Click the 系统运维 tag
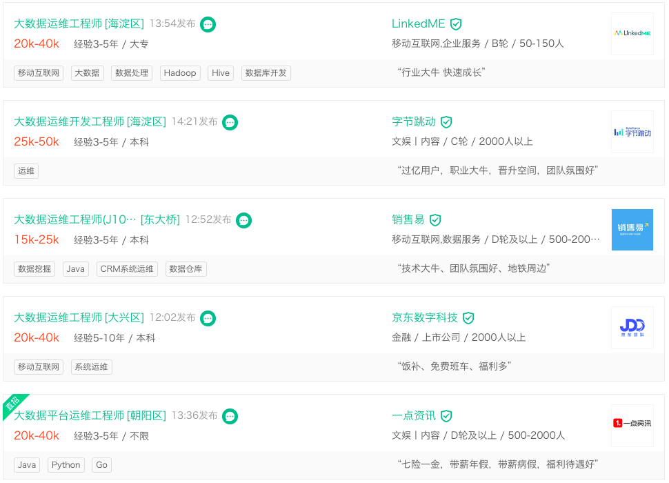The height and width of the screenshot is (483, 669). coord(92,367)
